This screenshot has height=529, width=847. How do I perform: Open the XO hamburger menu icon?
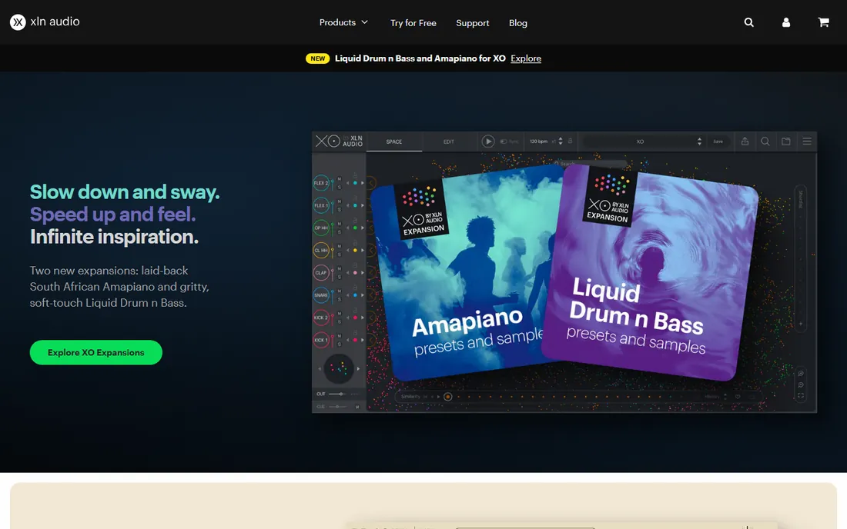(807, 141)
